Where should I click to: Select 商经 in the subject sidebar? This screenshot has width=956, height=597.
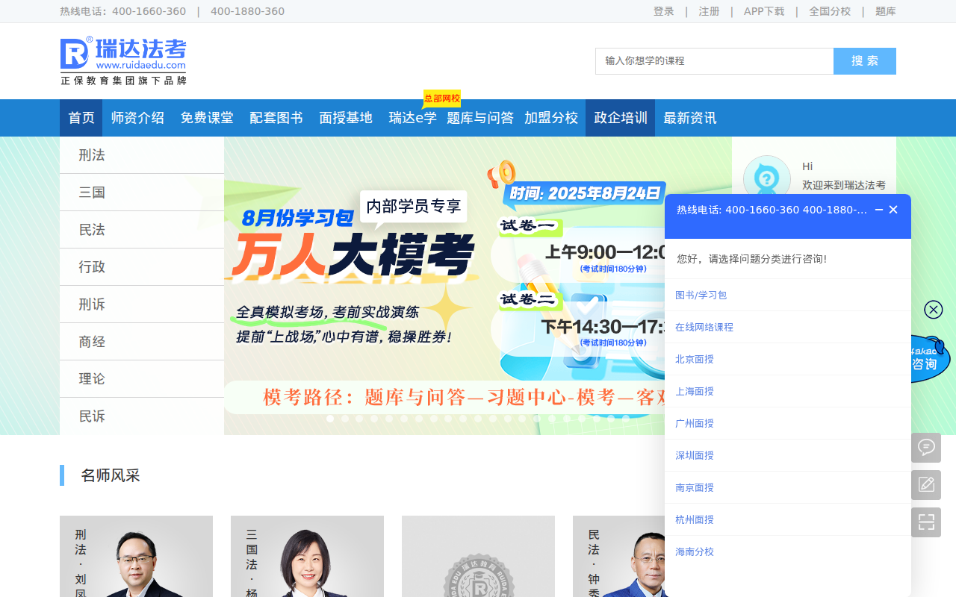pos(142,342)
